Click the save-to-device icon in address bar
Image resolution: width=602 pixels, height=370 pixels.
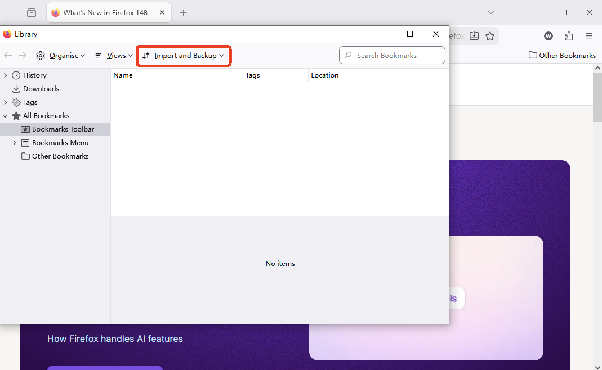(474, 35)
